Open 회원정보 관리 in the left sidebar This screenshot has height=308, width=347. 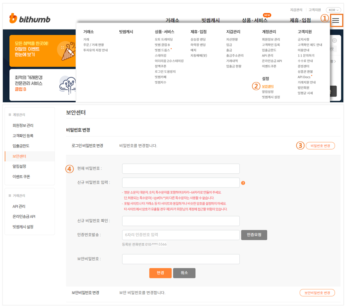coord(23,125)
